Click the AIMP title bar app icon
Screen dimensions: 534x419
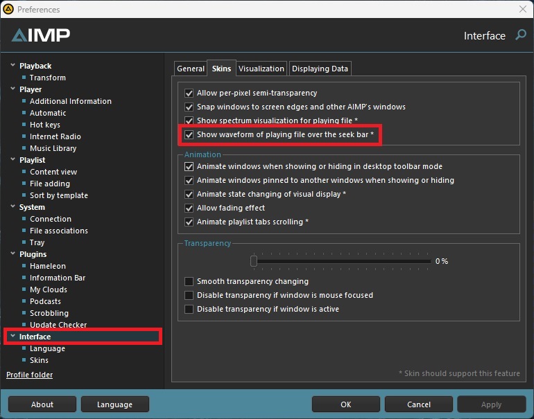pos(8,9)
